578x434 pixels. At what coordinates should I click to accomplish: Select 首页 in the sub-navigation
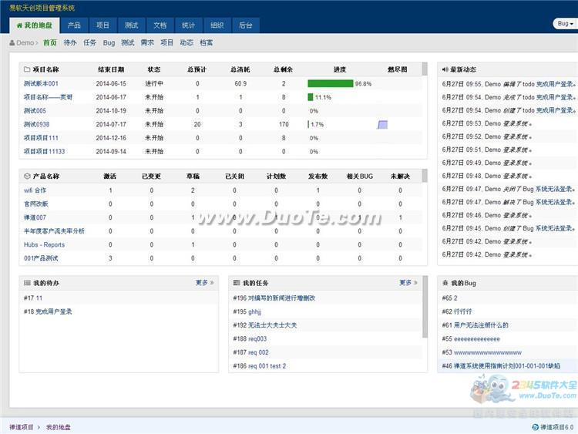click(50, 42)
